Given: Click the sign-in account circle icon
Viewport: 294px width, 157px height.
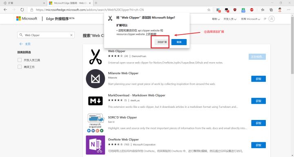Looking at the screenshot, I should pos(272,19).
